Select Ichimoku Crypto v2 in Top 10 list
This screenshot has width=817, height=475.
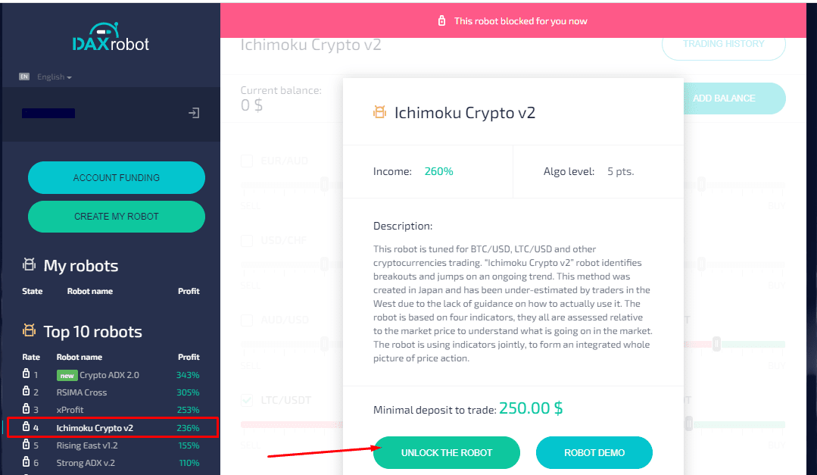113,427
